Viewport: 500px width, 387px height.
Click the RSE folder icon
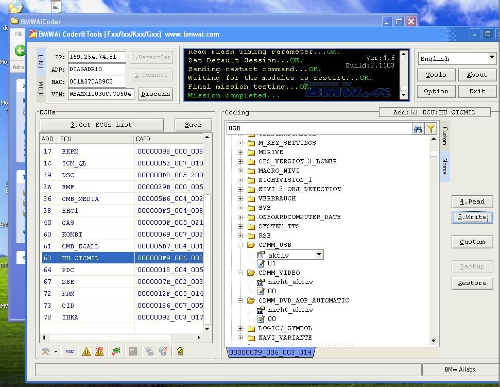[251, 236]
